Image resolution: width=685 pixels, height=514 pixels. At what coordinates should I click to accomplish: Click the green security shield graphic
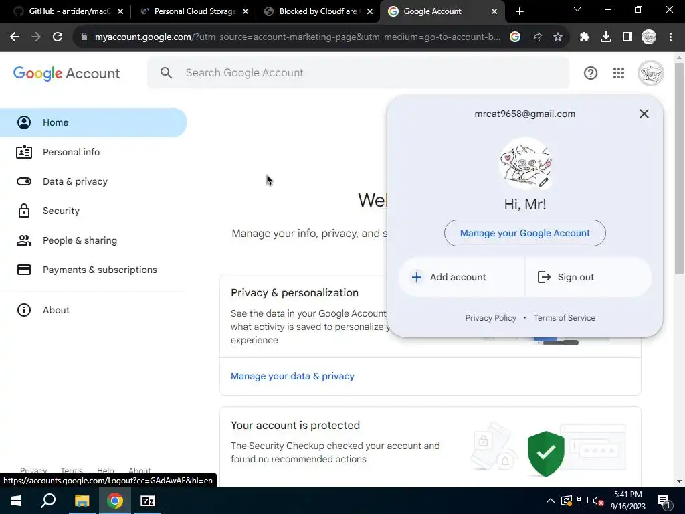pyautogui.click(x=546, y=453)
